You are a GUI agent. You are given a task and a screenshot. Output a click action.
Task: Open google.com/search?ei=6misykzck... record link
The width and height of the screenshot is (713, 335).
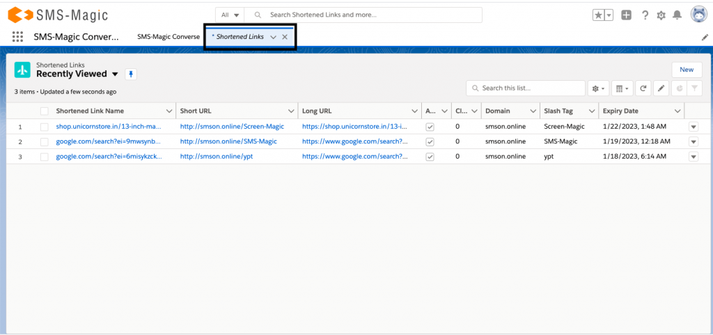[109, 157]
